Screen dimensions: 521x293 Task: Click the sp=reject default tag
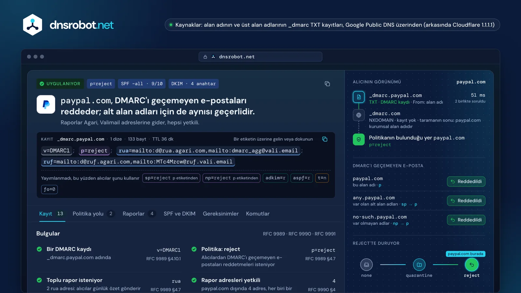171,178
